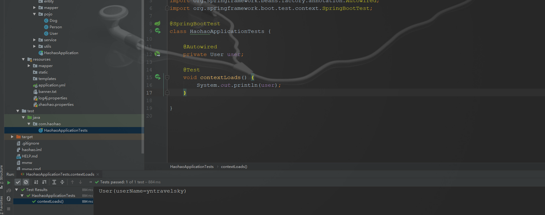Click contextLoads() breadcrumb
545x215 pixels.
click(x=234, y=167)
